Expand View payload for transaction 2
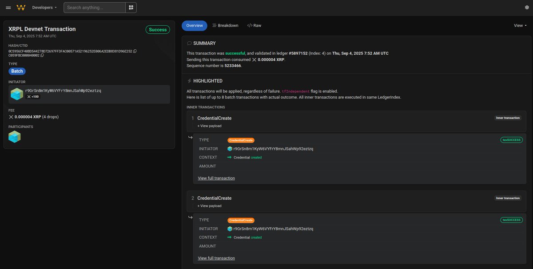Image resolution: width=533 pixels, height=269 pixels. point(210,206)
